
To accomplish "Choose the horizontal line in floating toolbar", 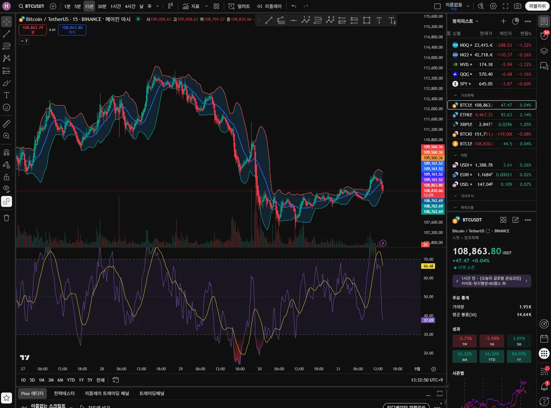I will (x=293, y=20).
